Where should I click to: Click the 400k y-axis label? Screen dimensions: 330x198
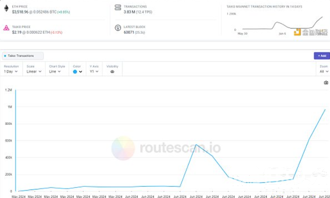8,157
